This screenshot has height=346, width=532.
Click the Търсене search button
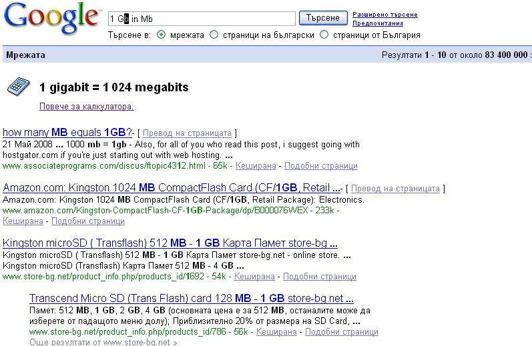click(x=323, y=18)
